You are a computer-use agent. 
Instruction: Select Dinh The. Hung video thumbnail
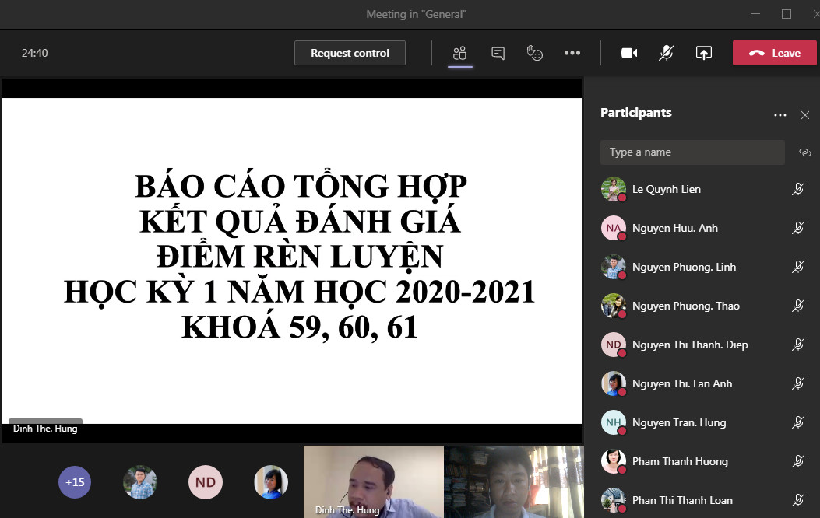point(373,481)
